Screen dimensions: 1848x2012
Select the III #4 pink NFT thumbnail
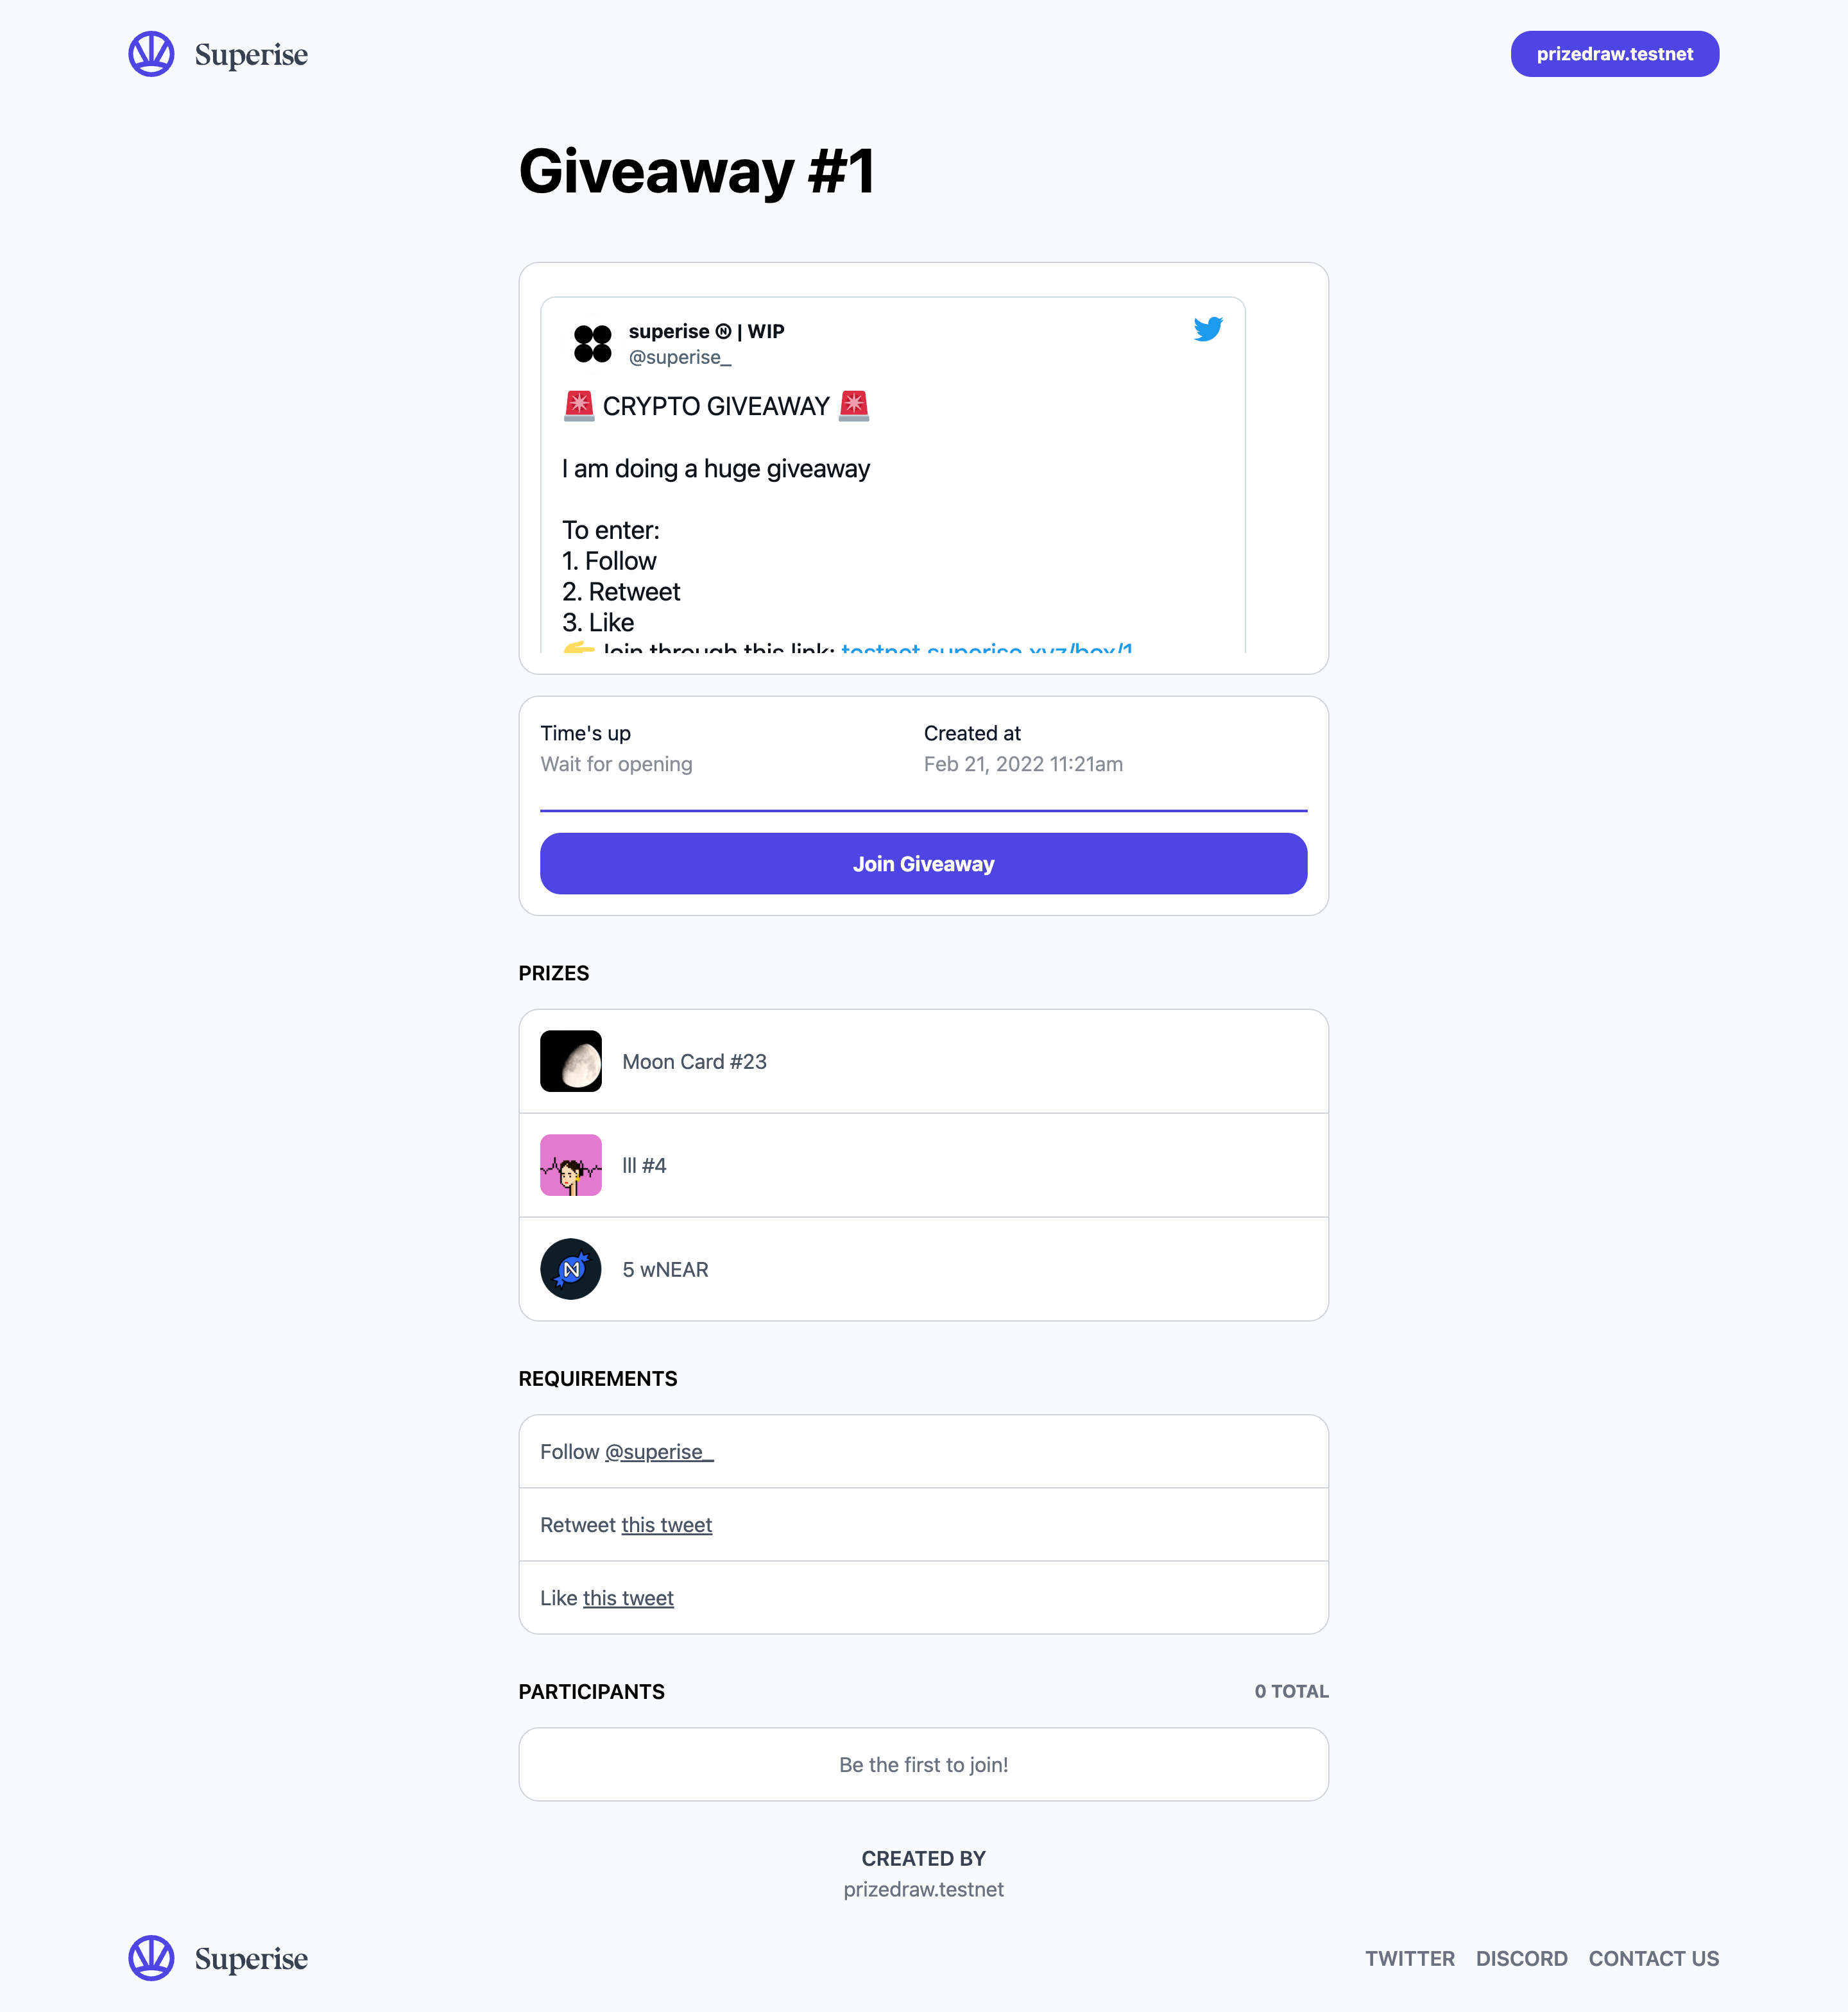pos(571,1165)
